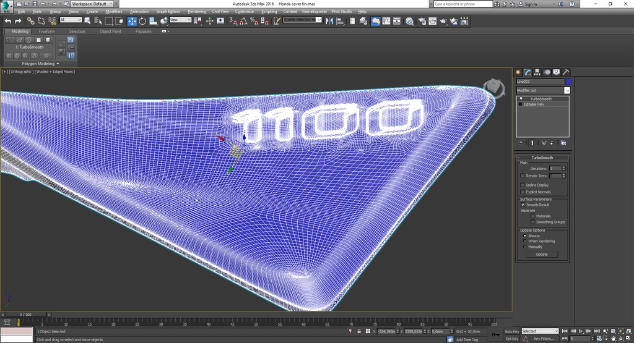634x343 pixels.
Task: Click the Undo arrow icon
Action: point(7,21)
